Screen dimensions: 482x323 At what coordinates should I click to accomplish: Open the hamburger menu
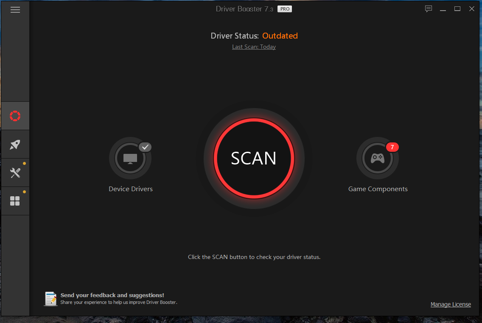pyautogui.click(x=15, y=10)
